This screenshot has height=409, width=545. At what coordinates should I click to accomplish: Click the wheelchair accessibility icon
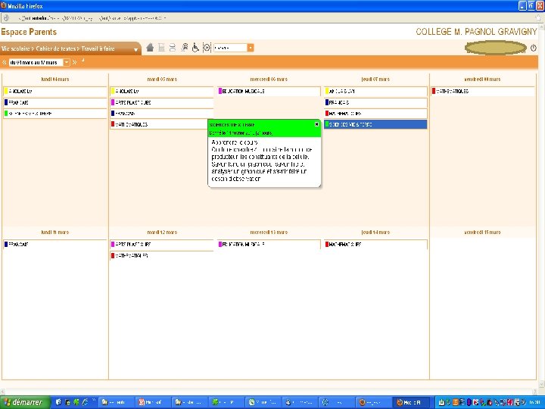pos(195,48)
